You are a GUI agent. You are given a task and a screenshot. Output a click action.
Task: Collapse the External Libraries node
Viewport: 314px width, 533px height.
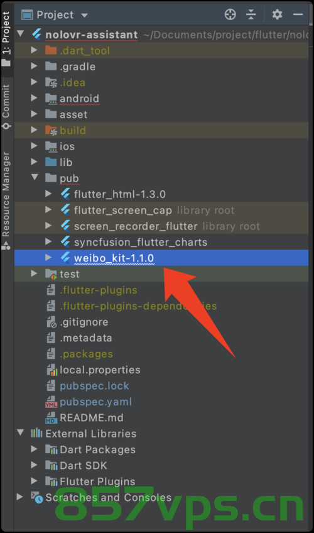click(20, 432)
